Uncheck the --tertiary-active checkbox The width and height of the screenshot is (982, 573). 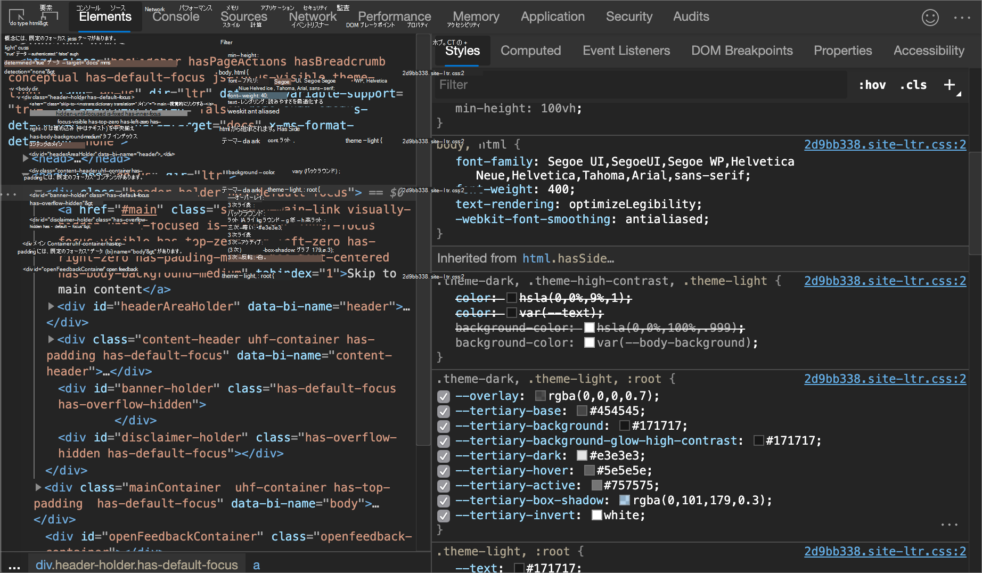point(444,486)
